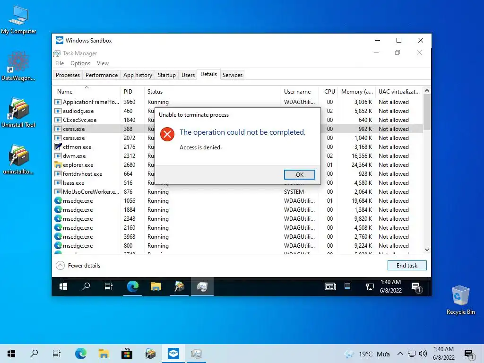Click the sandbox clock showing 1:40 AM

tap(390, 286)
